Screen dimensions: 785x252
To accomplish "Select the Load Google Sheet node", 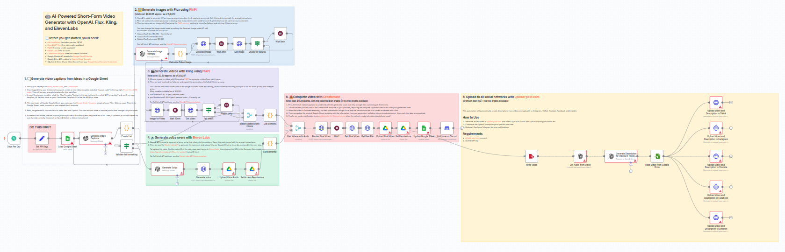I will click(67, 138).
